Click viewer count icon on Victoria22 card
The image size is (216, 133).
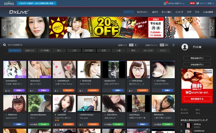(x=31, y=91)
